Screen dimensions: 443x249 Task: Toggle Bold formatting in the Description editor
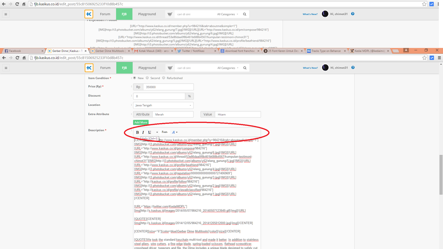(x=137, y=132)
